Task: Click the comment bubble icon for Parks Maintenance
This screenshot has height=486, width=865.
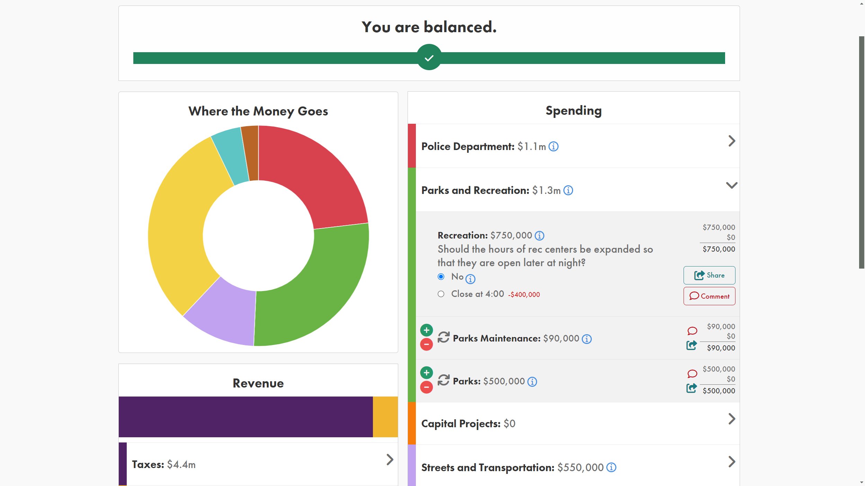Action: tap(693, 331)
